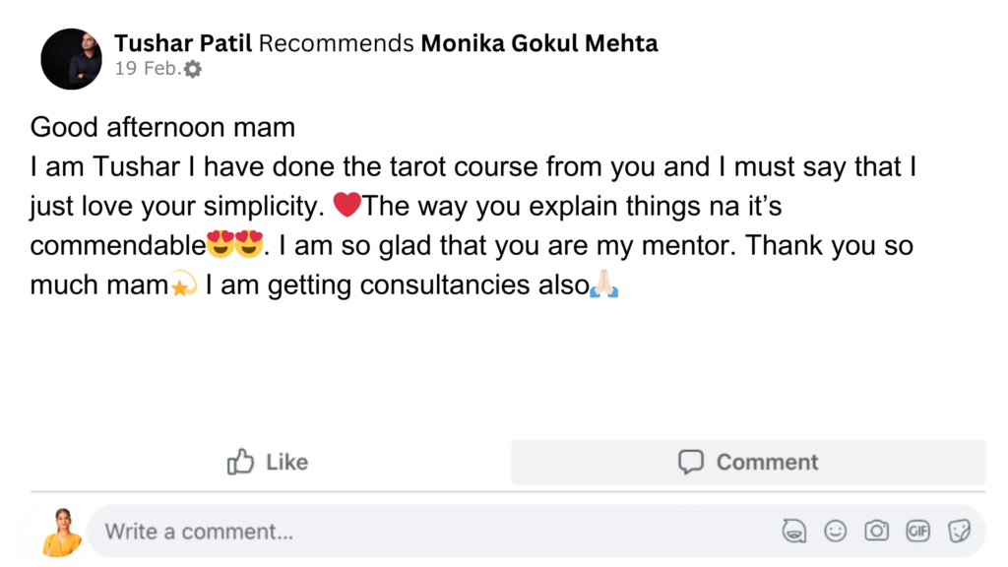Click the thumbs-up Like button

[x=268, y=462]
